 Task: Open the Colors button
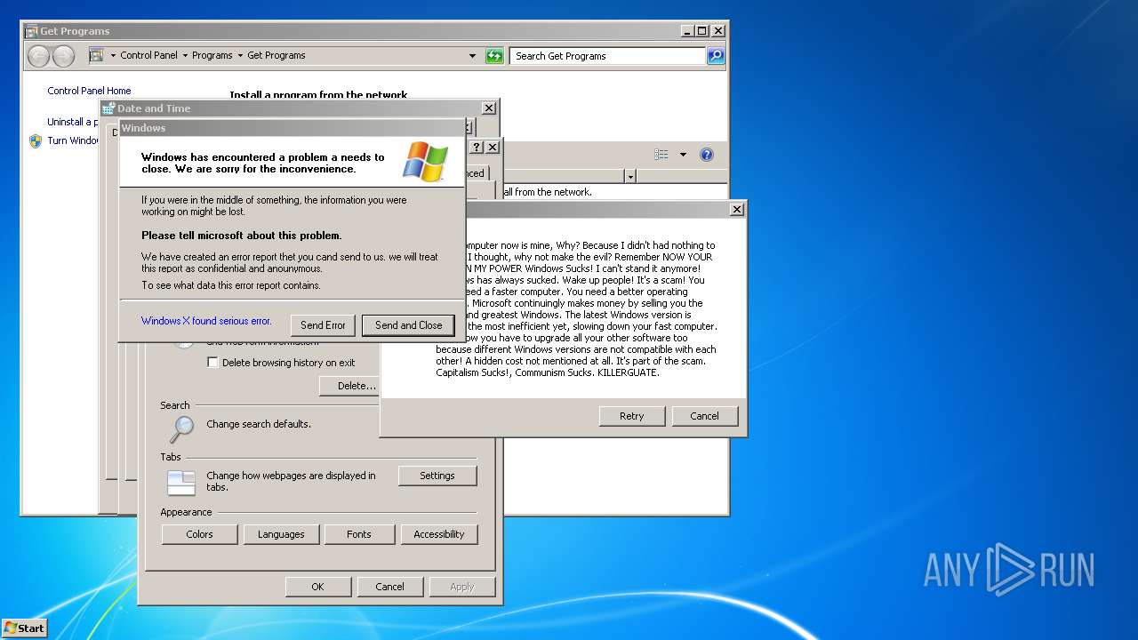[x=199, y=534]
